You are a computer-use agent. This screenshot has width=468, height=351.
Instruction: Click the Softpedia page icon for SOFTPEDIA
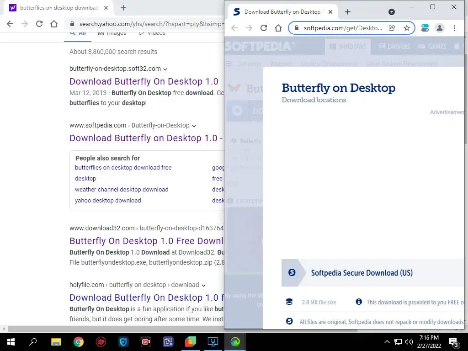coord(260,46)
